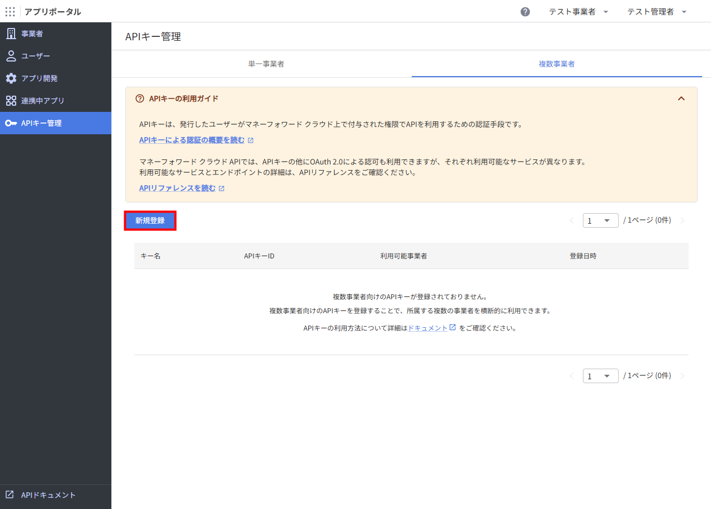
Task: Click the building icon beside 事業者
Action: coord(11,34)
